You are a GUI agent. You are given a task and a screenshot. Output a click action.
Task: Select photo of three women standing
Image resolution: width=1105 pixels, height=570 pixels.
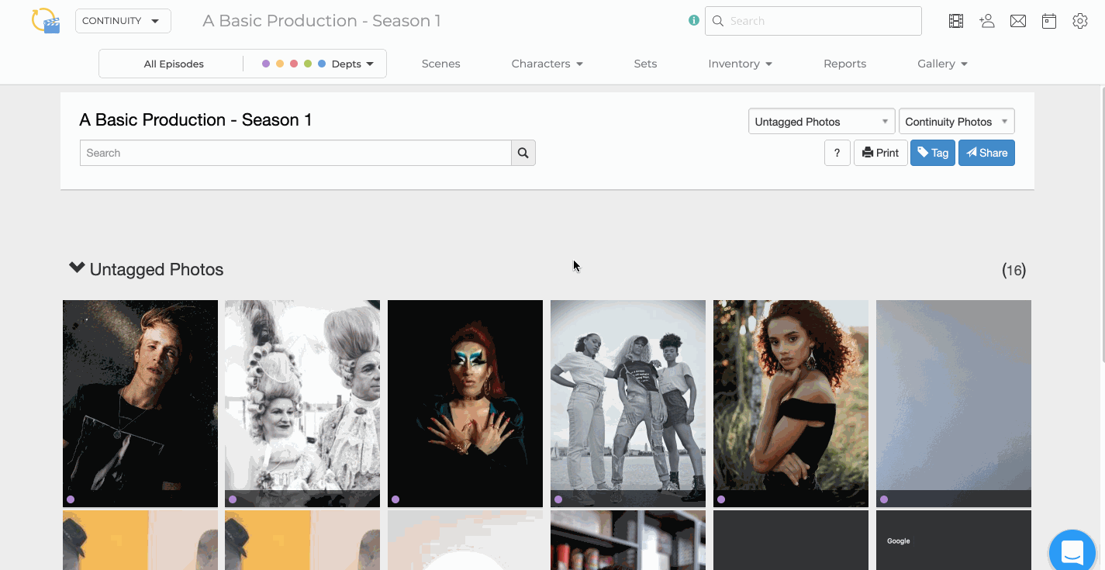pos(628,403)
